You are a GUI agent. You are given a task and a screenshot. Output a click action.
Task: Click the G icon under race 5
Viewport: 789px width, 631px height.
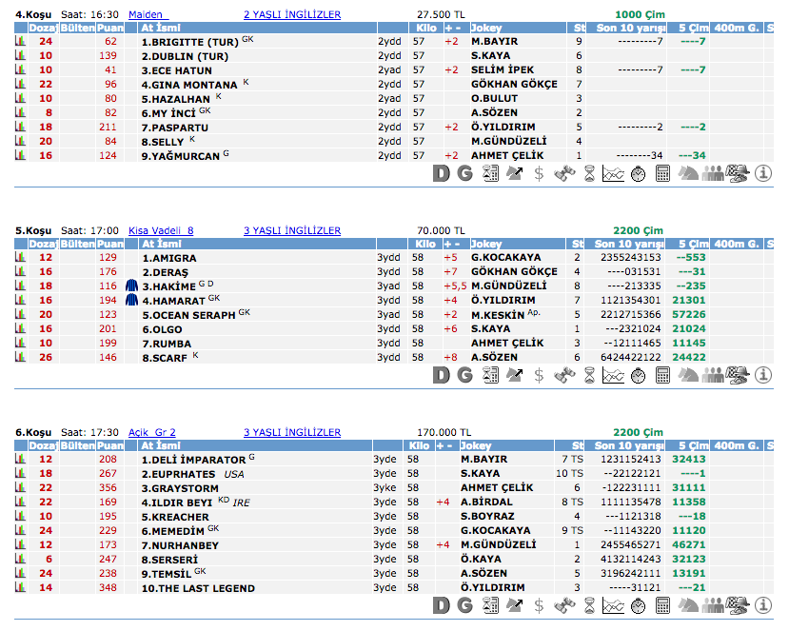click(464, 375)
